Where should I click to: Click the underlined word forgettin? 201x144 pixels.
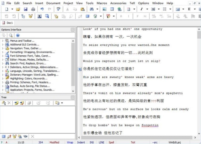click(x=150, y=125)
